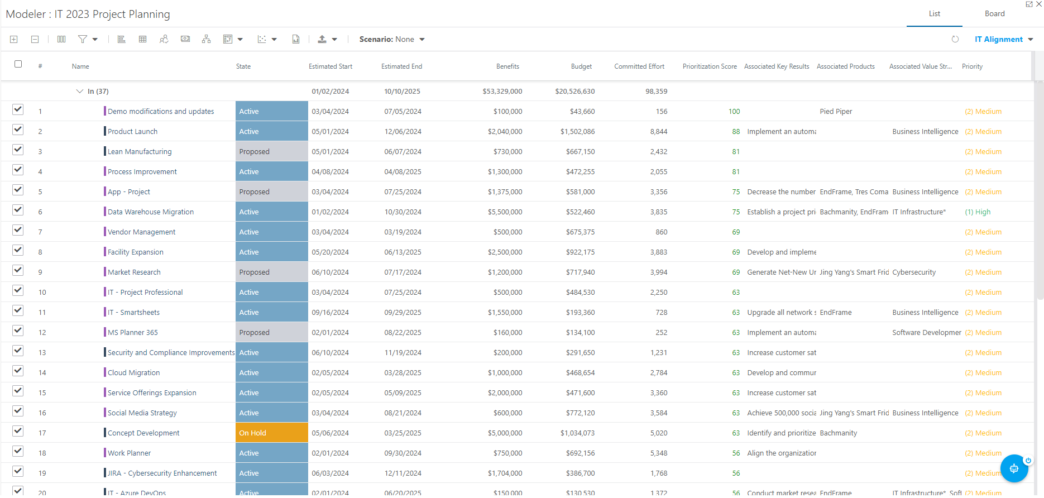Click the pop-out window icon at top right
Viewport: 1044px width, 498px height.
coord(1029,4)
